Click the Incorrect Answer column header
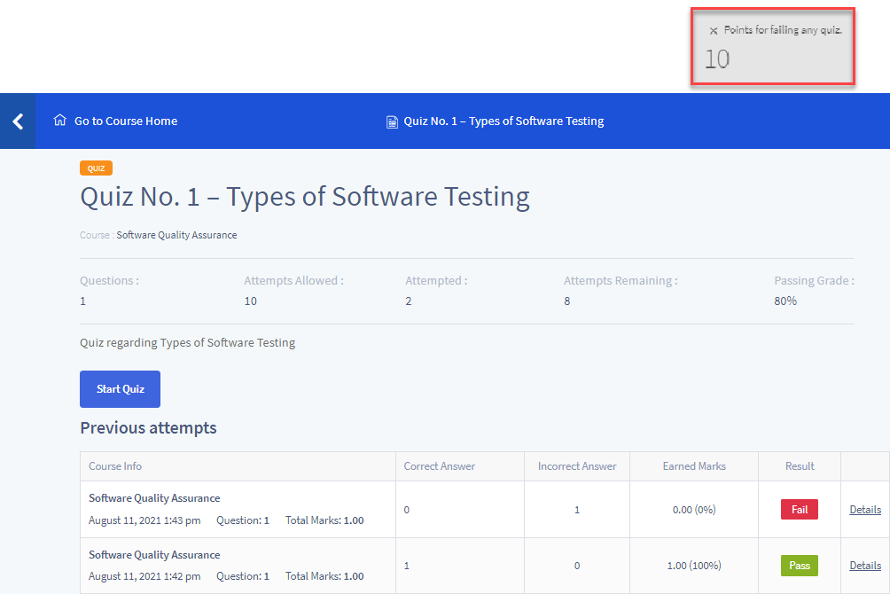Viewport: 890px width, 594px height. click(x=576, y=466)
